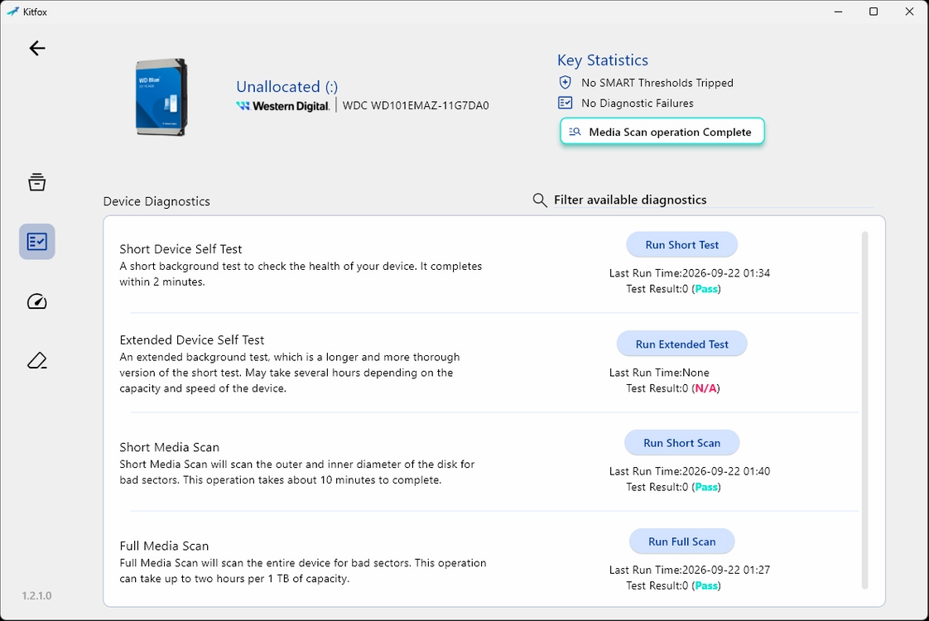Click the Unallocated (:) drive title
929x621 pixels.
tap(286, 86)
